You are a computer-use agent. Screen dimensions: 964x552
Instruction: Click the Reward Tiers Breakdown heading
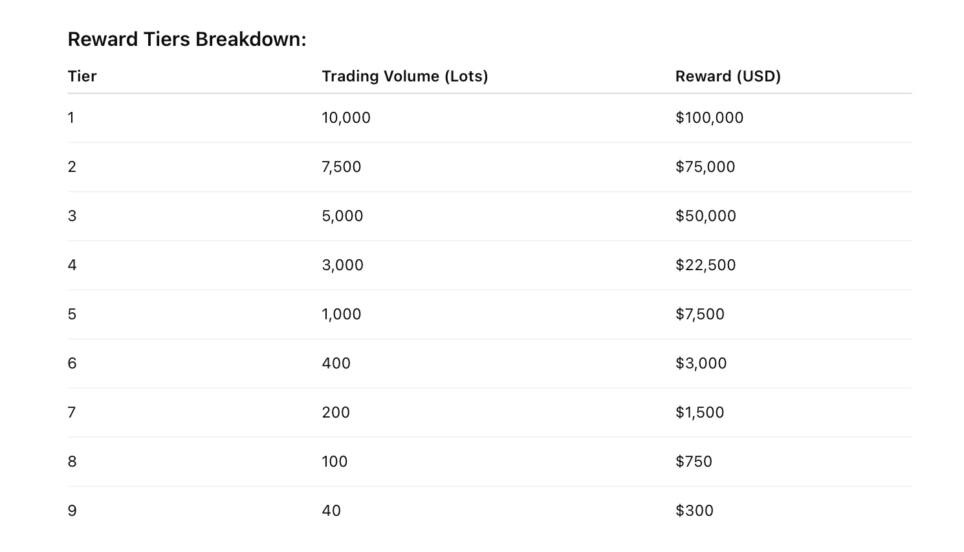tap(187, 39)
